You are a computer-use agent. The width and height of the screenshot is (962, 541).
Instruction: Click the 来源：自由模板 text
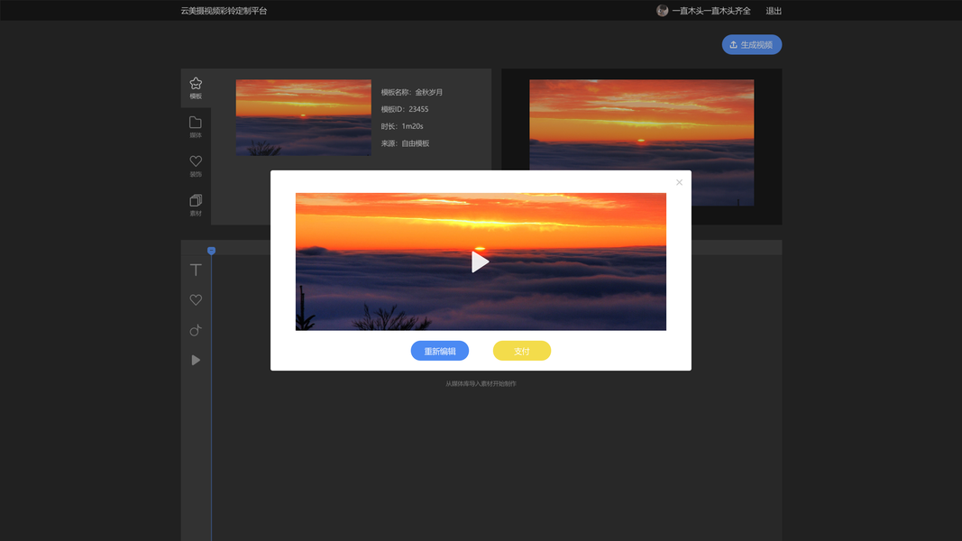click(405, 143)
